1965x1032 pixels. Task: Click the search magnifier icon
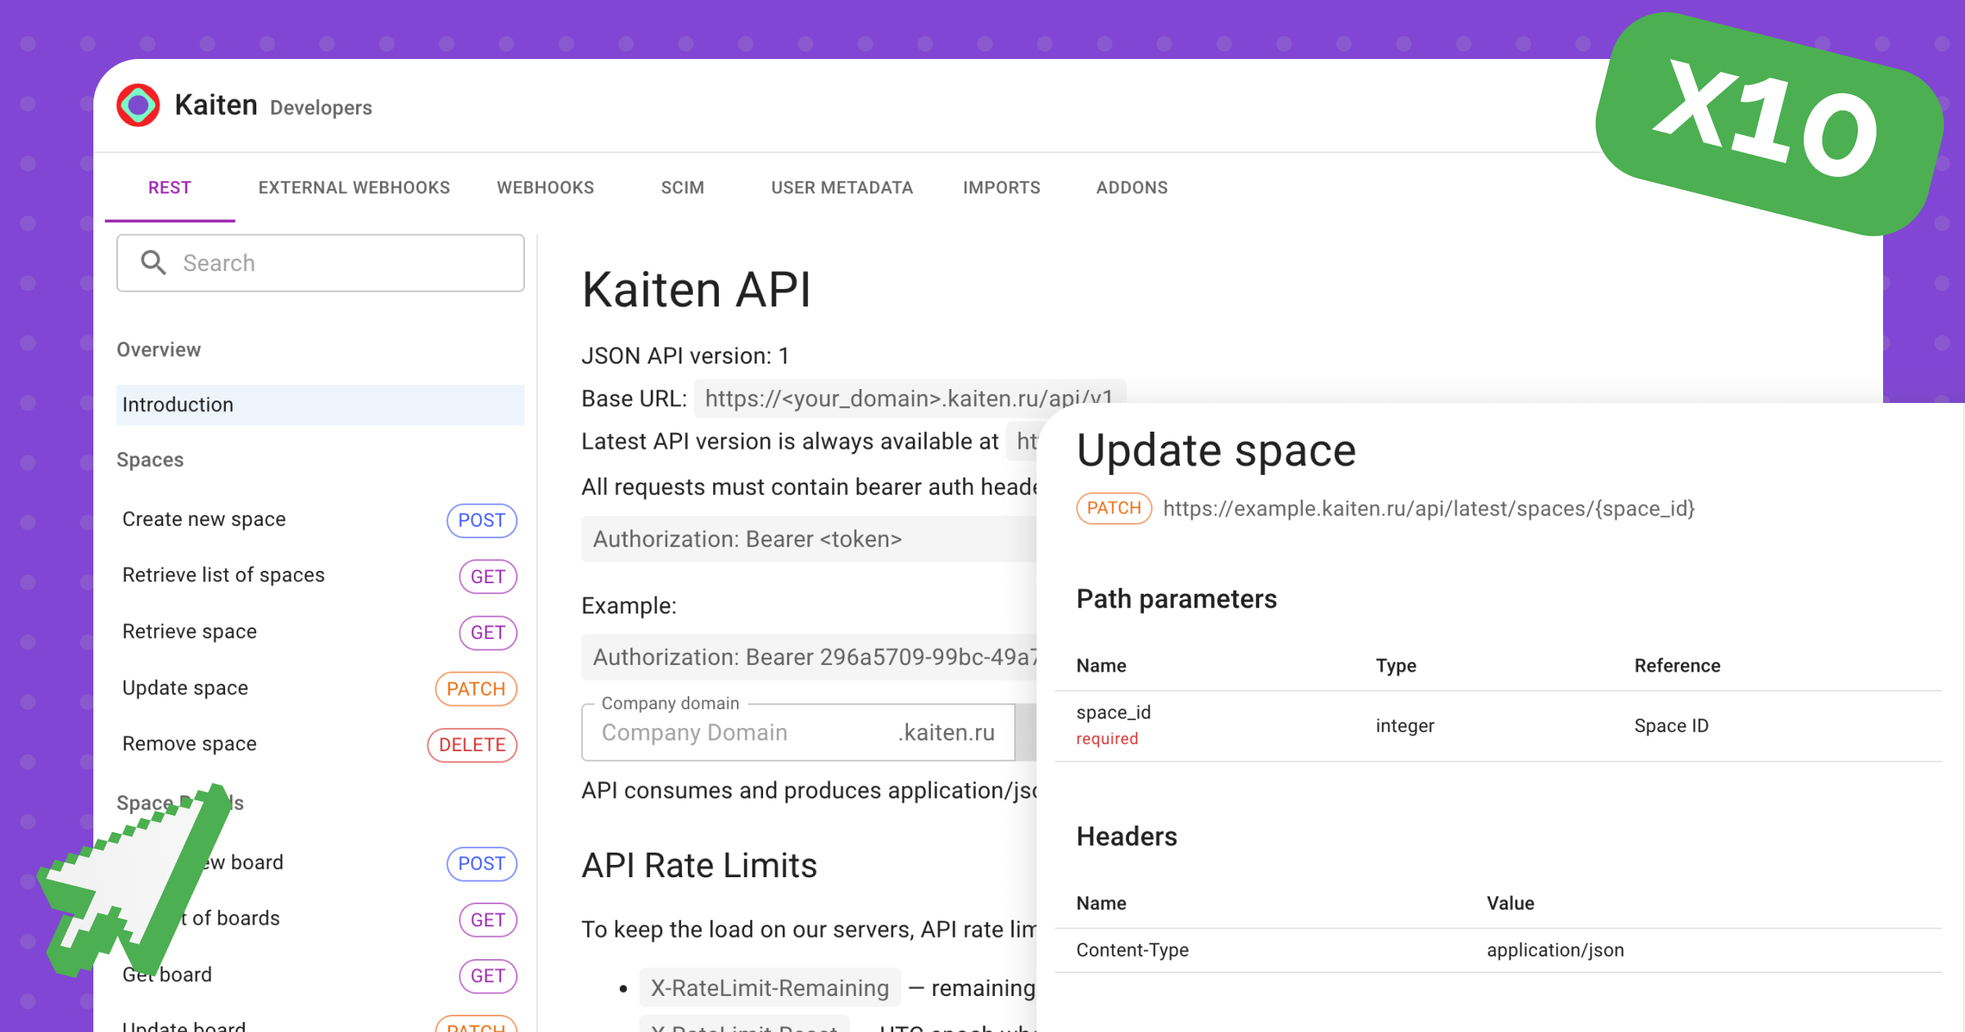tap(153, 263)
